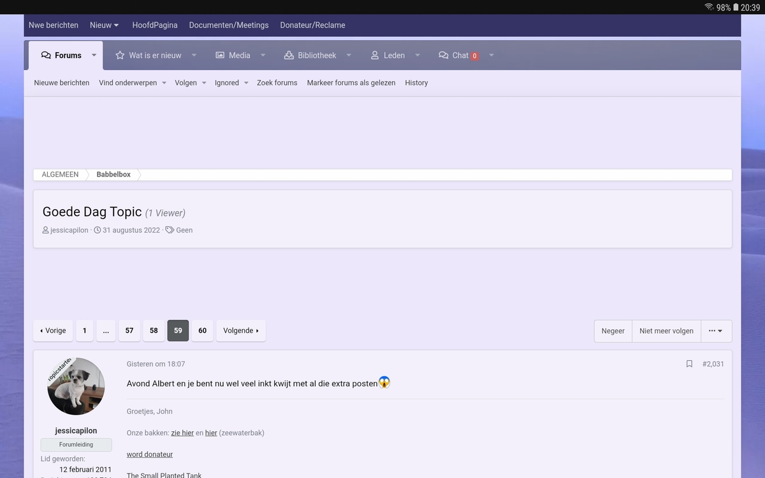Expand the Volgen dropdown
The width and height of the screenshot is (765, 478).
[190, 83]
